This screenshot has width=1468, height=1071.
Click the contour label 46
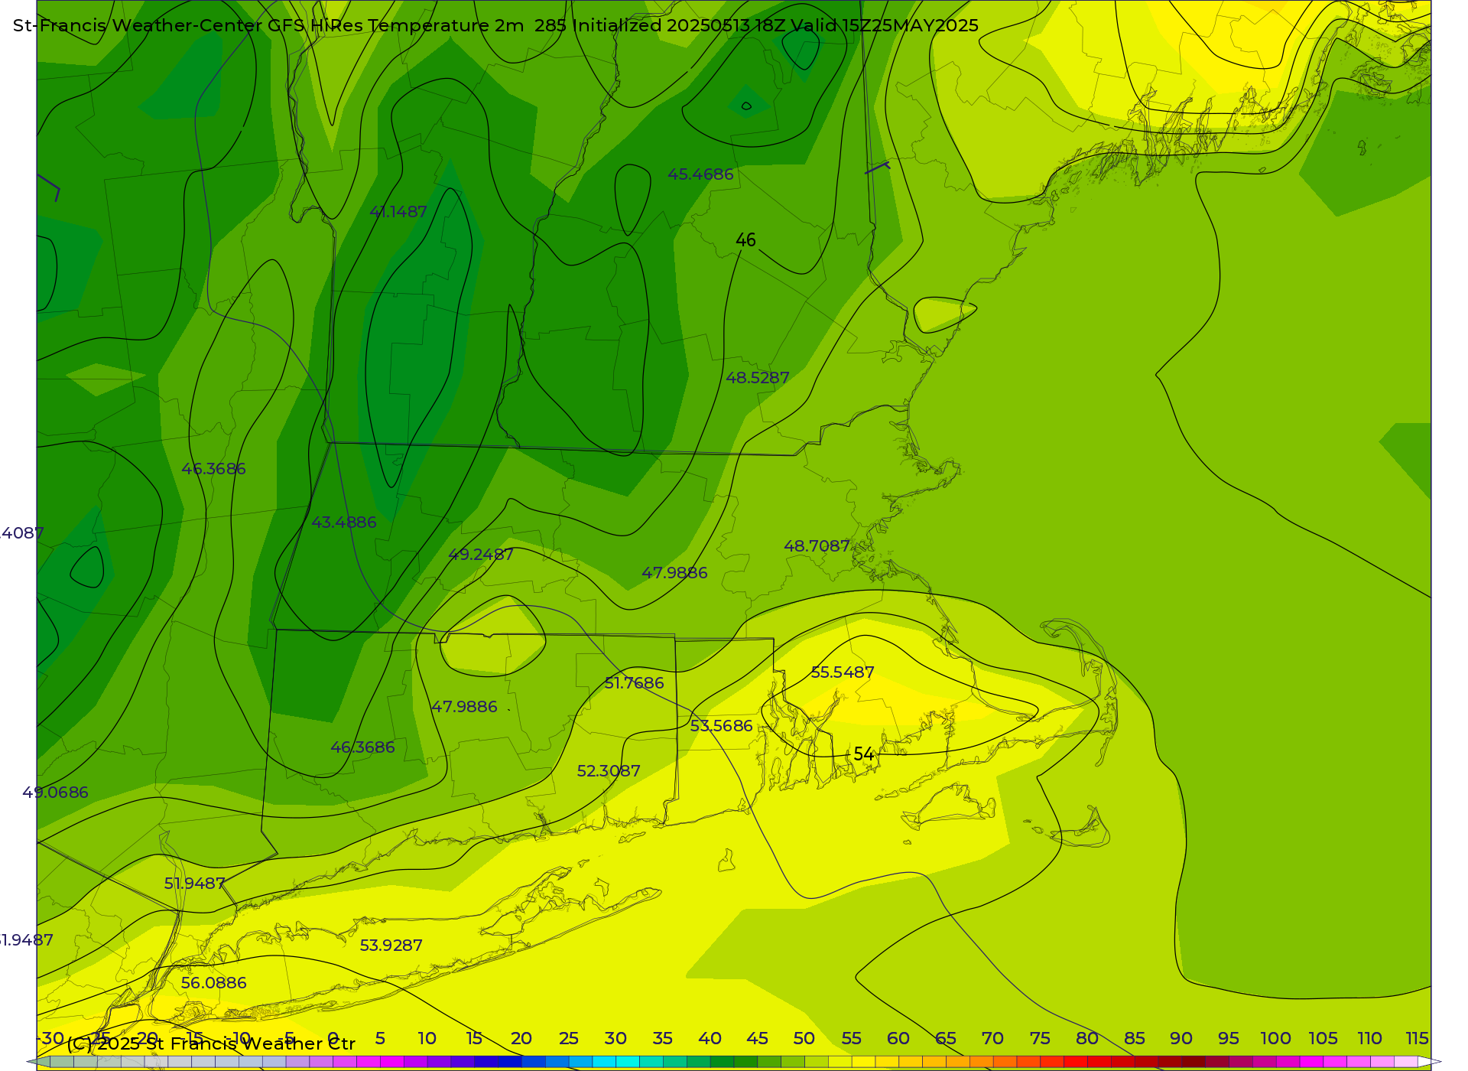pos(745,240)
